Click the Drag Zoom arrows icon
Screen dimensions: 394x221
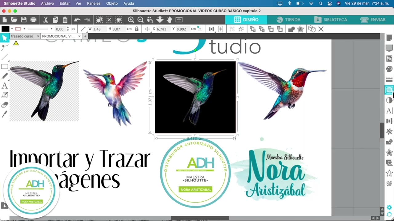coord(159,20)
